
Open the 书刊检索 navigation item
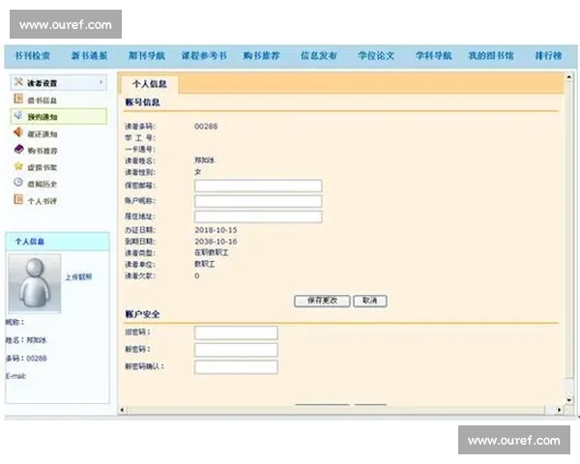pos(32,56)
